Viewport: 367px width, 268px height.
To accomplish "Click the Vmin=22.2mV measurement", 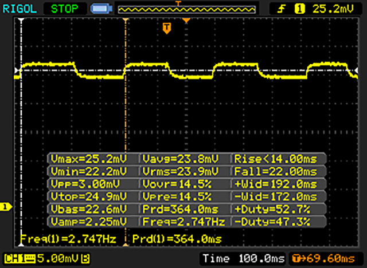I will (89, 171).
